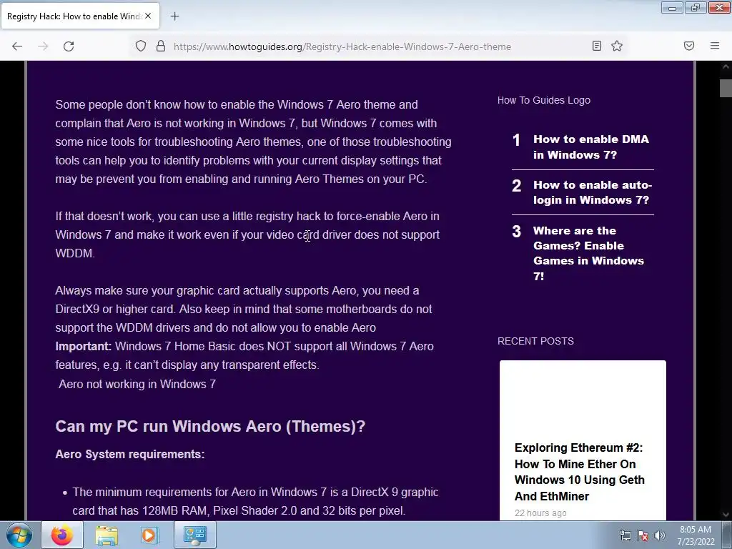This screenshot has width=732, height=549.
Task: Click heading 'Can my PC run Windows Aero (Themes)?'
Action: [210, 426]
